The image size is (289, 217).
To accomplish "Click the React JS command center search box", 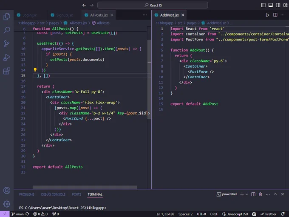I will pyautogui.click(x=153, y=5).
